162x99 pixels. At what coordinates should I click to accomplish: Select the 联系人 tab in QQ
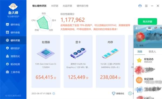click(152, 52)
